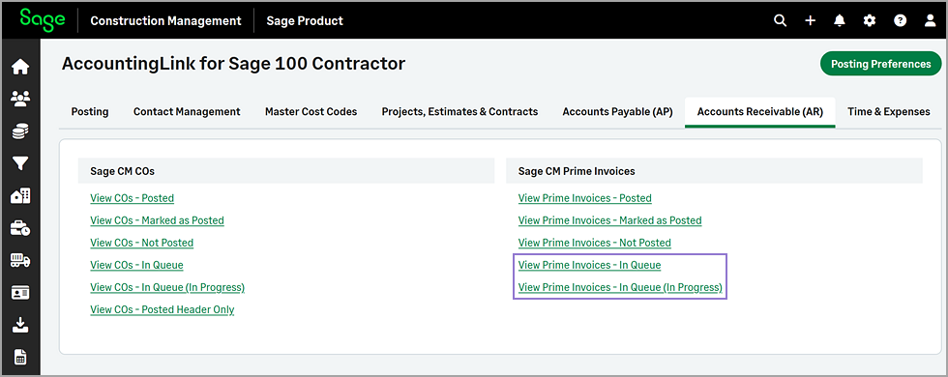
Task: Open the user profile icon
Action: tap(930, 20)
